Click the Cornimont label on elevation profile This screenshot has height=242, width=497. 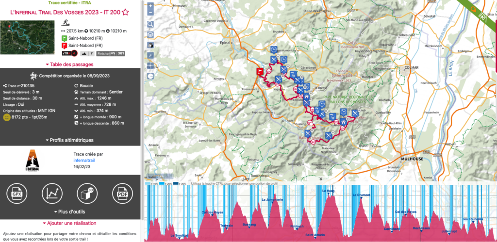pos(391,229)
